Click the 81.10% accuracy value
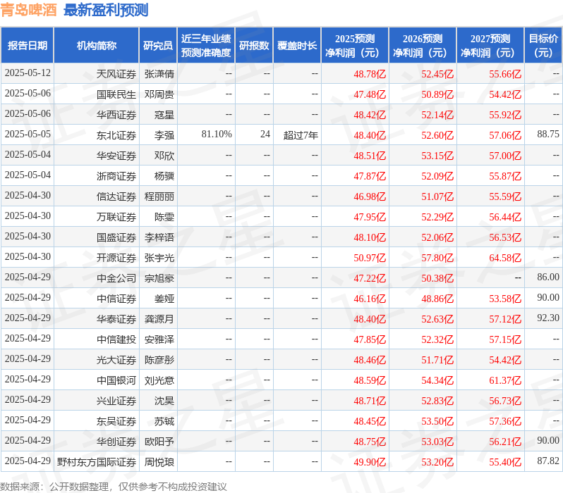Screen dimensions: 563x493 (x=217, y=135)
